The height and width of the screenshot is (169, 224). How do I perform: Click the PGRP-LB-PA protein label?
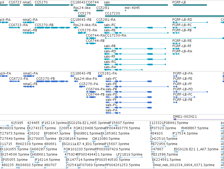point(183,73)
